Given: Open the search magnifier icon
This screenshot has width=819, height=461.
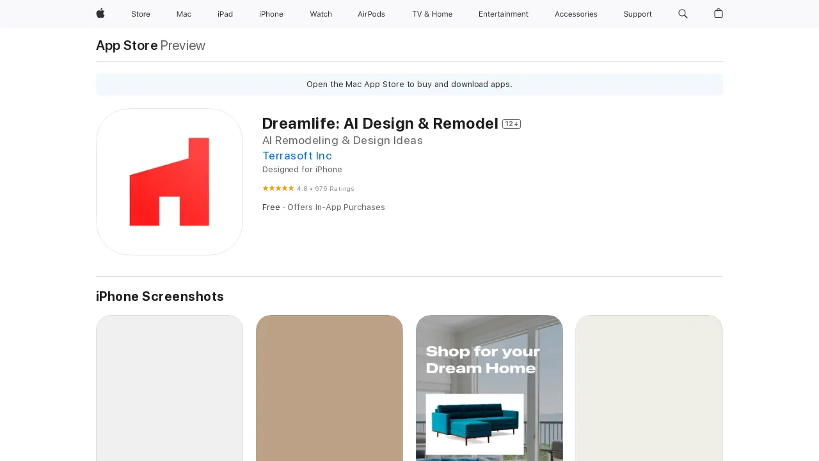Looking at the screenshot, I should (683, 13).
